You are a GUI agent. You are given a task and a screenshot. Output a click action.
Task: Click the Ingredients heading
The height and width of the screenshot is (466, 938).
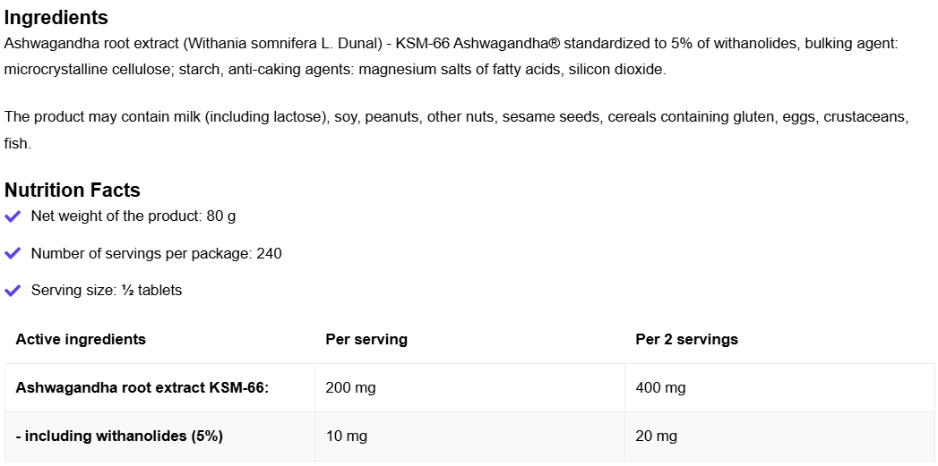click(56, 18)
